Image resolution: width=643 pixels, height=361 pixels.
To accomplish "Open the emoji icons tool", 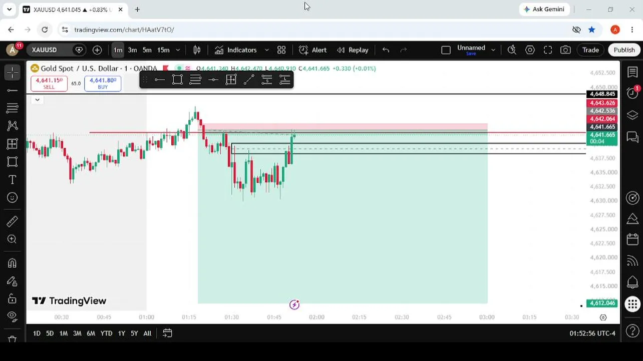I will pyautogui.click(x=13, y=198).
